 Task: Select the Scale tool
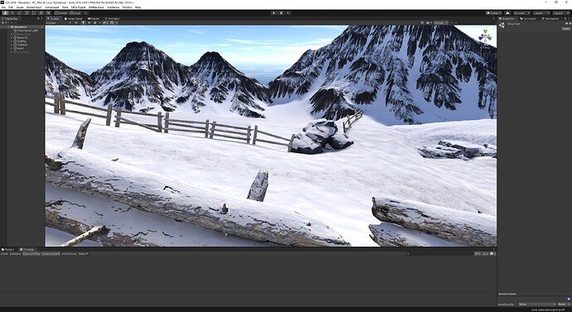[27, 13]
